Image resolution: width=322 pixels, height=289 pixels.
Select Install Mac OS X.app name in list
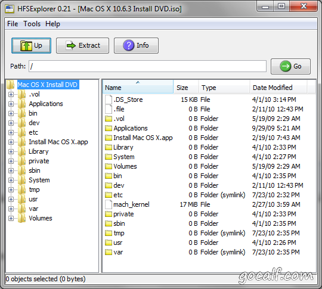(x=143, y=138)
